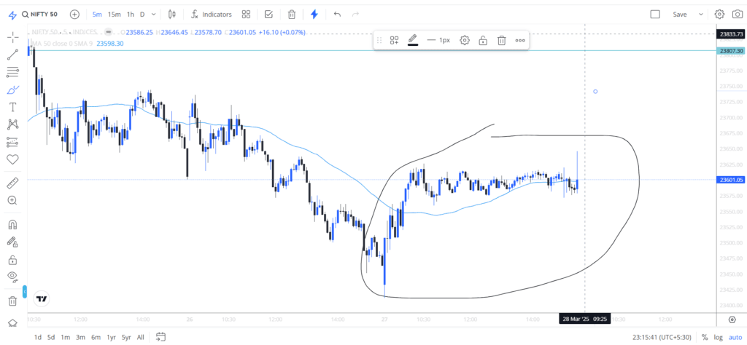This screenshot has width=747, height=345.
Task: Open symbol search for NIFTY 50
Action: [x=39, y=15]
